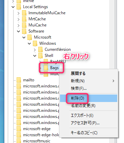
Task: Choose 削除(D) from the context menu
Action: (88, 98)
